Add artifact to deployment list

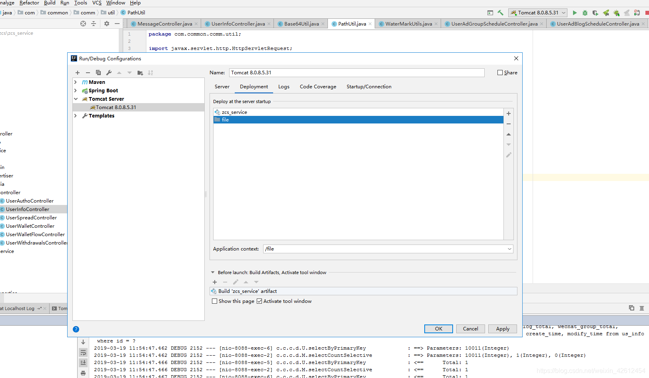(509, 113)
